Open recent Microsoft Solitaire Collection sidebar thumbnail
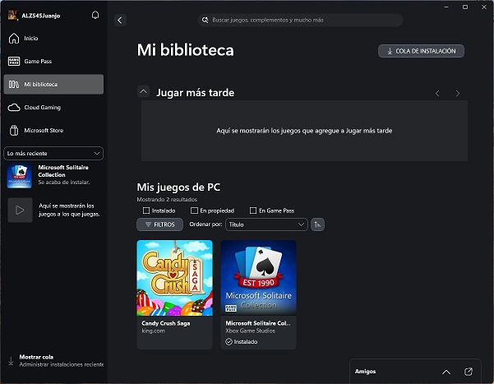494x384 pixels. coord(20,176)
